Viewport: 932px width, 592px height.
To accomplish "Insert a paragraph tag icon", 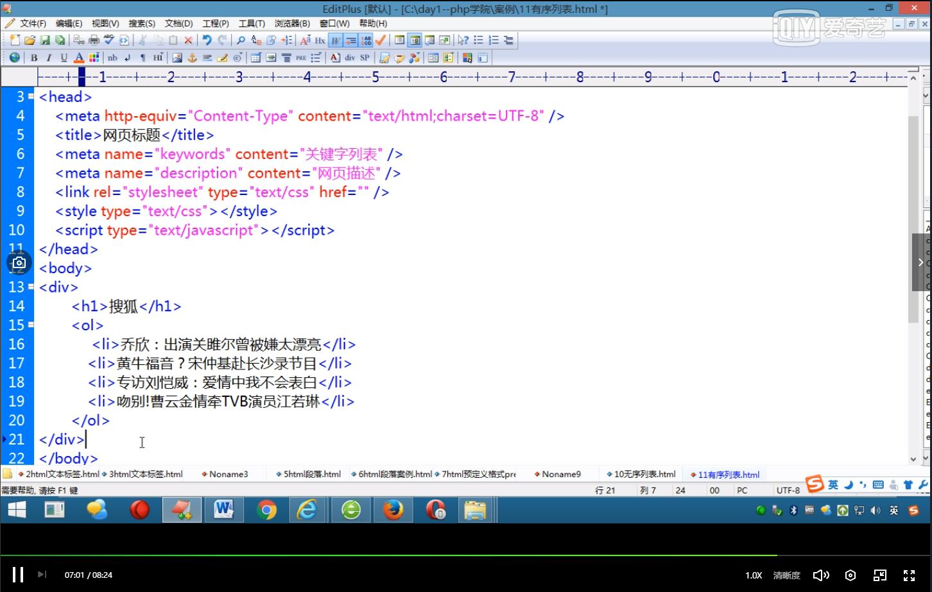I will pyautogui.click(x=142, y=58).
